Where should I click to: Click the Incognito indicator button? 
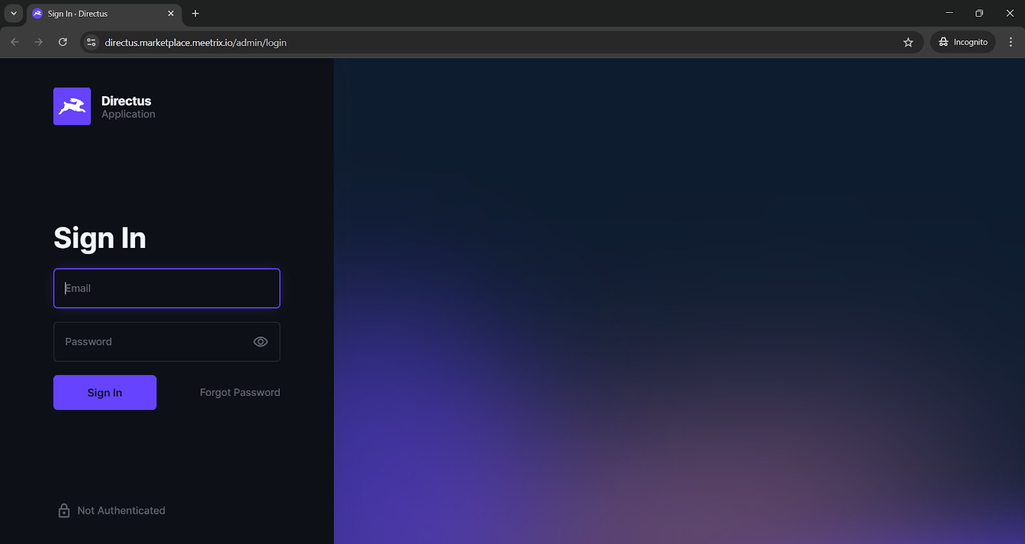point(963,42)
